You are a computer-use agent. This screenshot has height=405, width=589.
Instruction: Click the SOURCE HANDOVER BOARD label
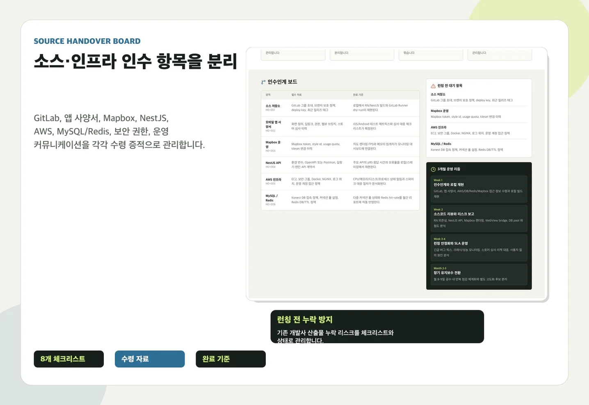tap(87, 41)
